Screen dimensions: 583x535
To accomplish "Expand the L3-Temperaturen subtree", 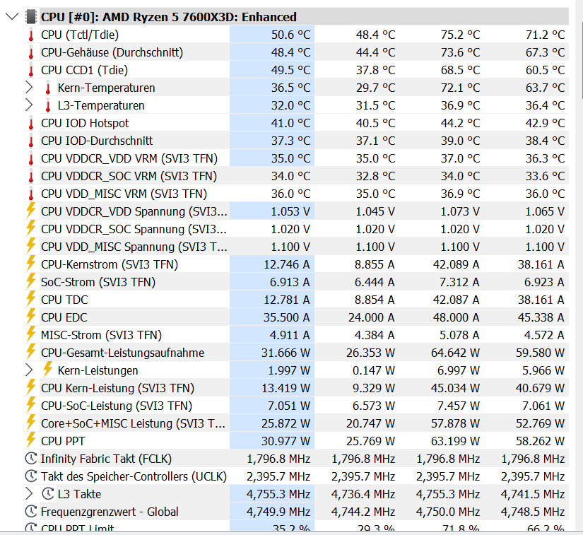I will click(x=29, y=105).
